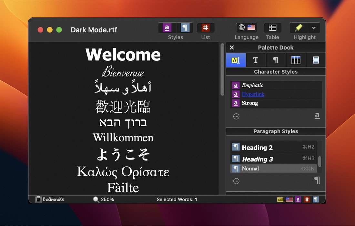Click the Hyperlink character style
This screenshot has width=355, height=226.
(253, 94)
